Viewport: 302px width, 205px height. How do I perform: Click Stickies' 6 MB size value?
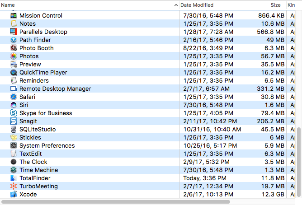point(277,138)
